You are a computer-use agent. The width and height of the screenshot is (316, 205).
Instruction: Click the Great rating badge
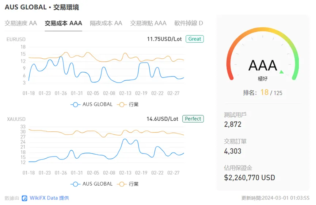195,39
